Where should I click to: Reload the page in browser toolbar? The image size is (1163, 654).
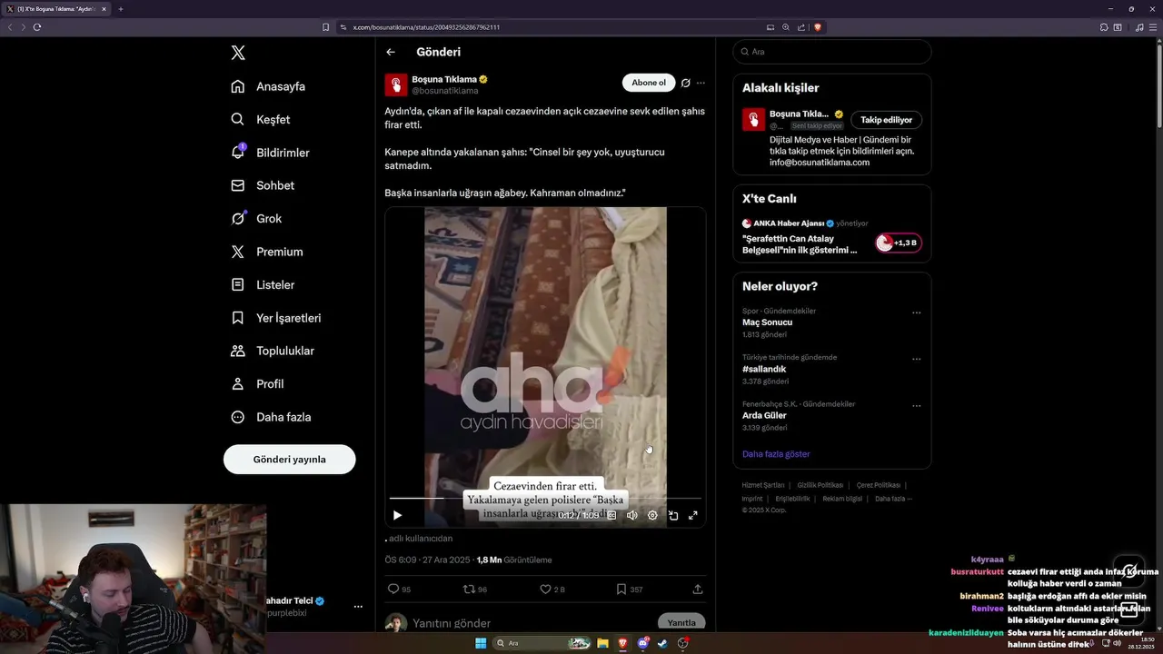tap(37, 27)
